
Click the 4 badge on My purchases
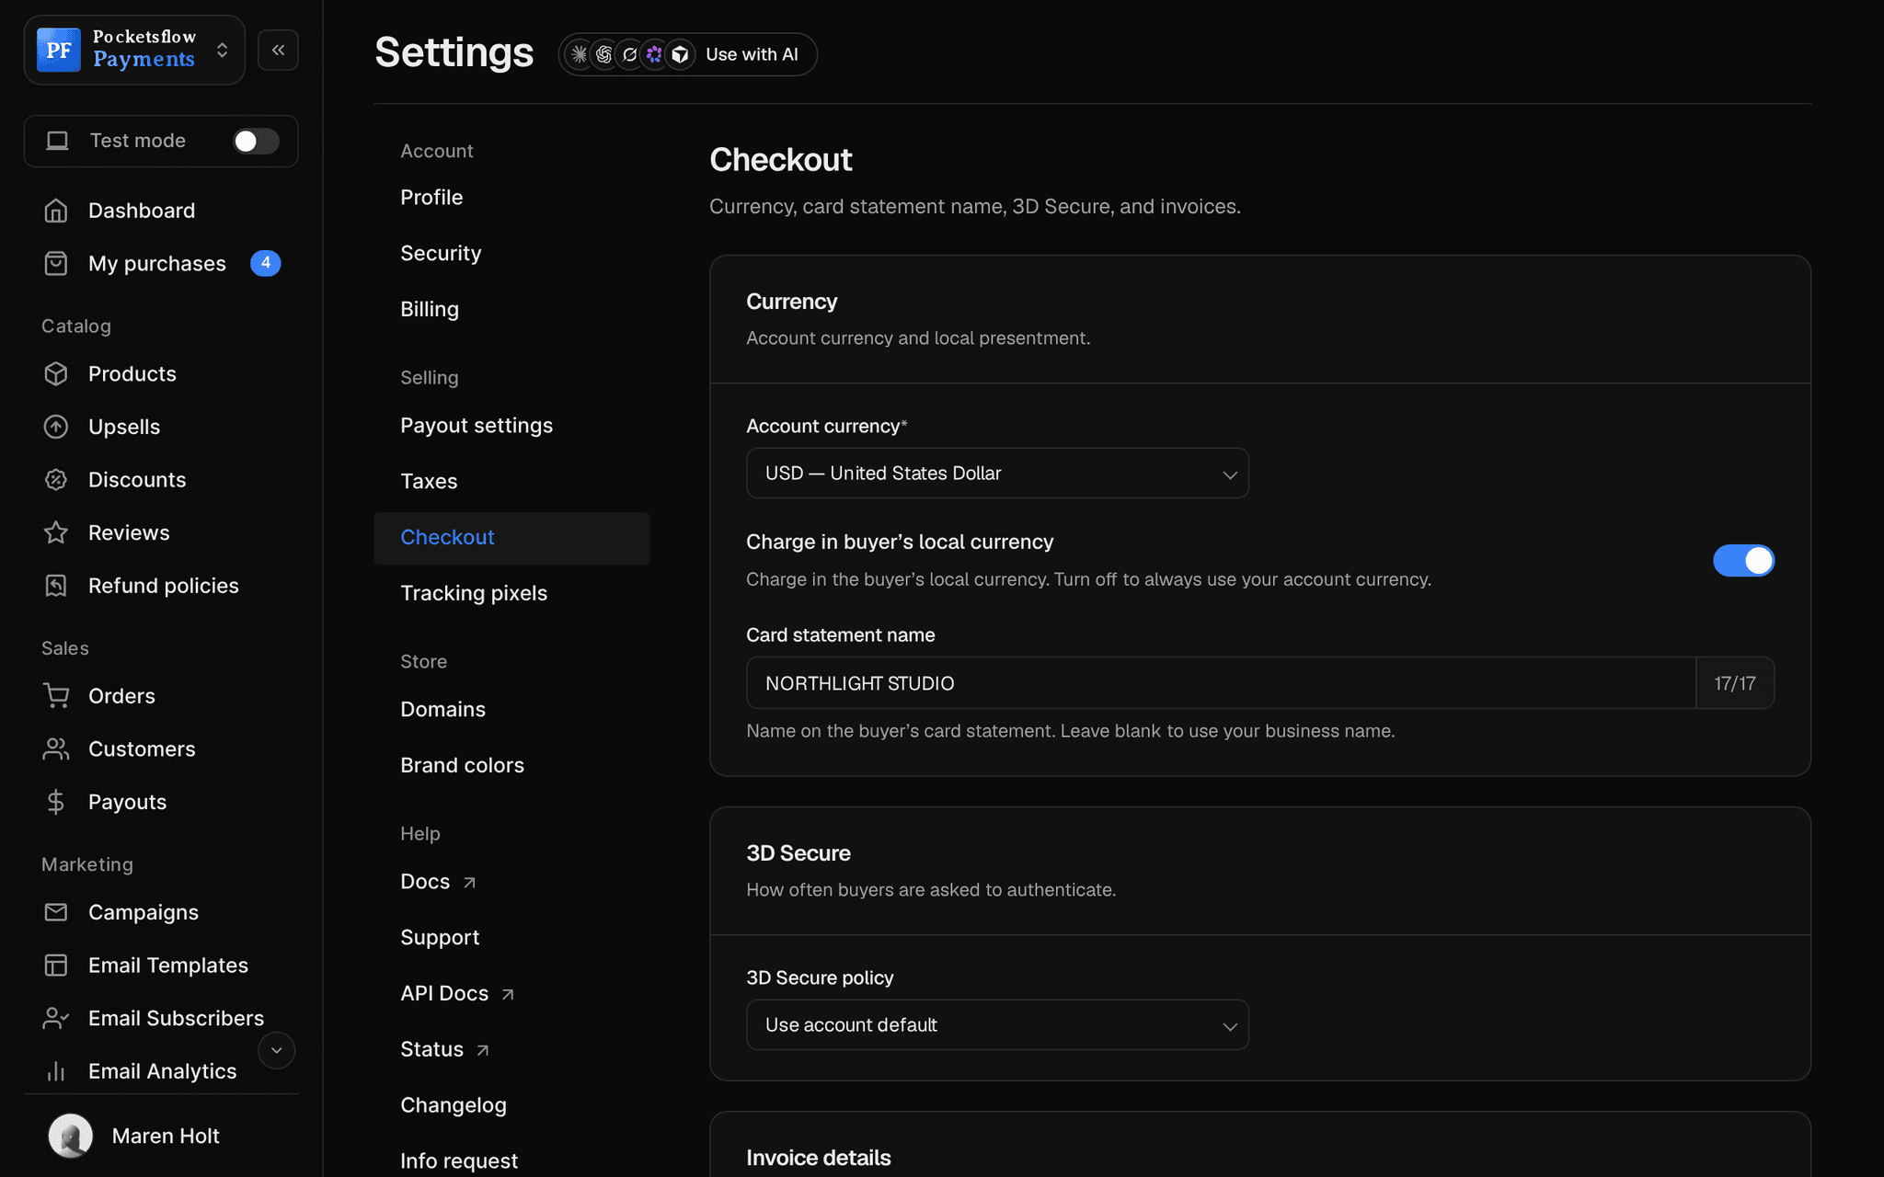pyautogui.click(x=265, y=263)
